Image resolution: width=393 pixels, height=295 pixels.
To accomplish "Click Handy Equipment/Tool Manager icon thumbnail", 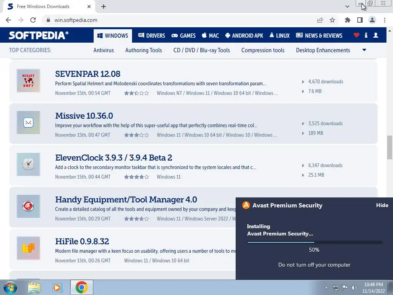I will click(x=28, y=206).
